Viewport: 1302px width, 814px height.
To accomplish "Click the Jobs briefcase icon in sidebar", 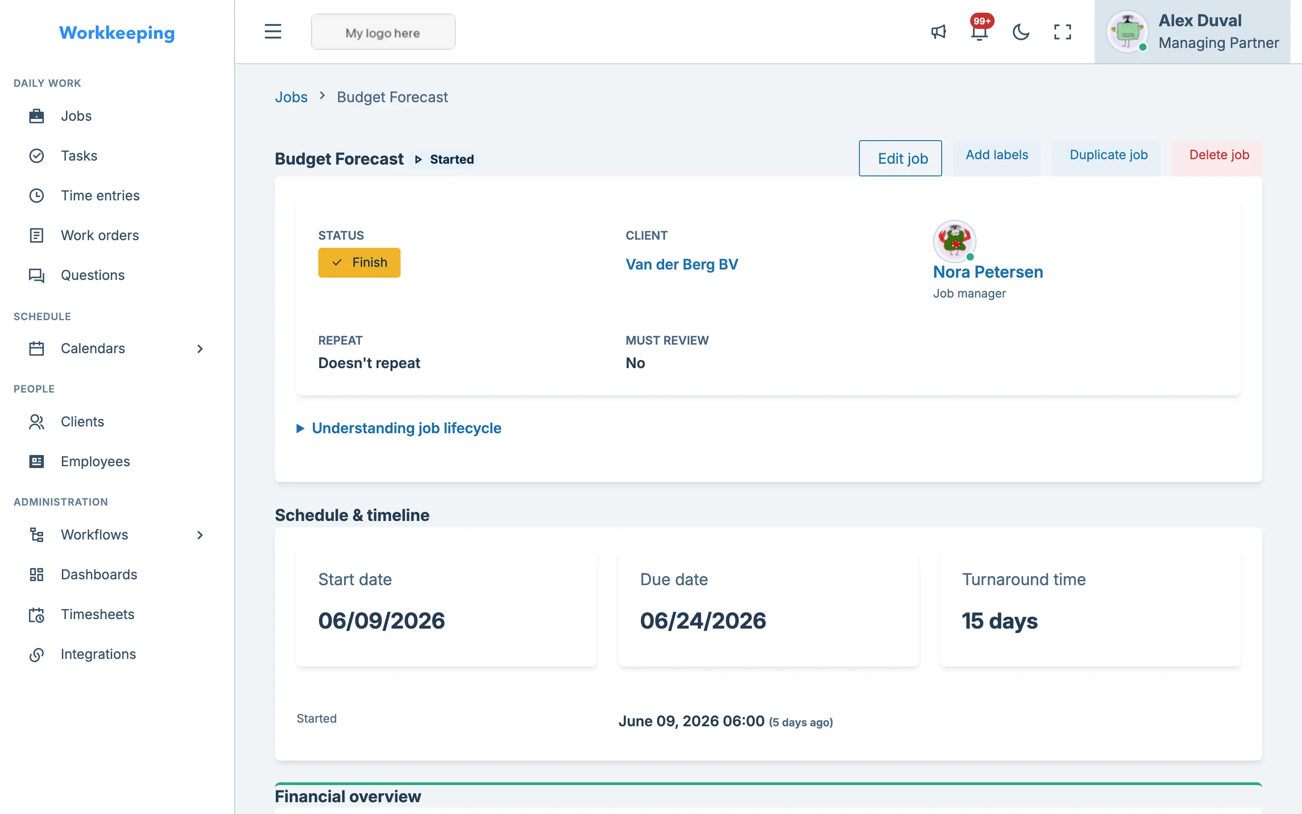I will point(37,116).
